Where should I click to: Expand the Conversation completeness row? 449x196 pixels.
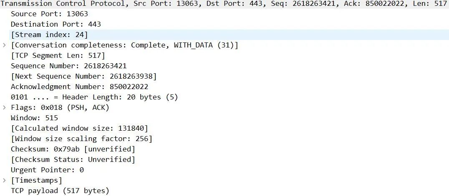point(5,45)
